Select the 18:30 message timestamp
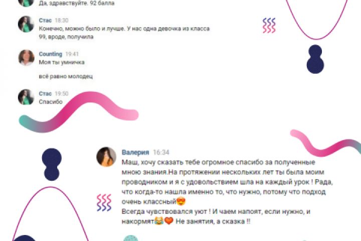Screen dimensions: 361x241 pyautogui.click(x=62, y=20)
